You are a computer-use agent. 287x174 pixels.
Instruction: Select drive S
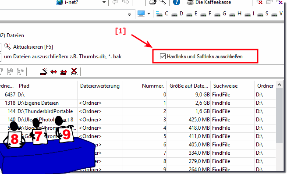(263, 14)
